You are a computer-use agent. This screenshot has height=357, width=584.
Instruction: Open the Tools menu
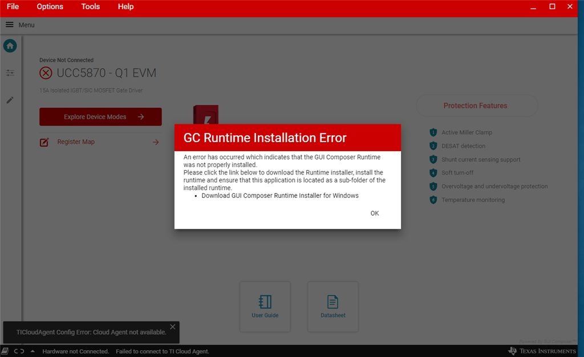click(91, 7)
